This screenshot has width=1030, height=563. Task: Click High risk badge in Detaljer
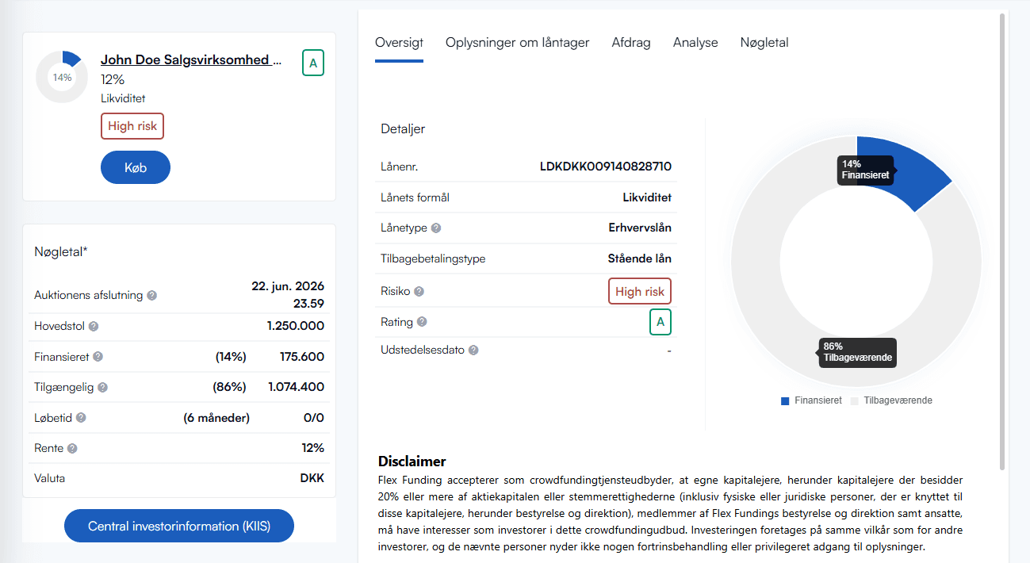[x=640, y=291]
